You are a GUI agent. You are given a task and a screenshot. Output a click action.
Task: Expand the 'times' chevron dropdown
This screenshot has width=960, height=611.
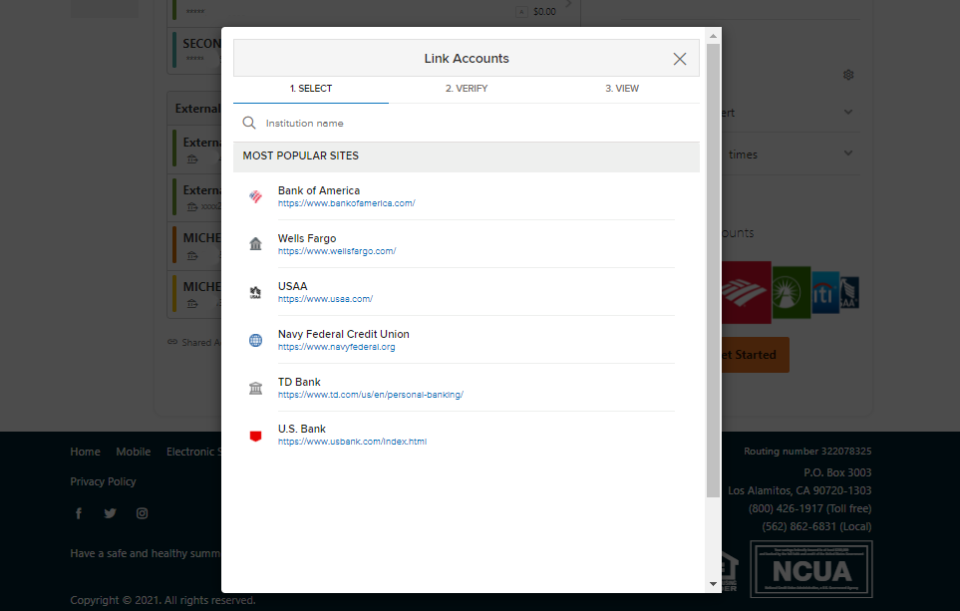tap(848, 153)
